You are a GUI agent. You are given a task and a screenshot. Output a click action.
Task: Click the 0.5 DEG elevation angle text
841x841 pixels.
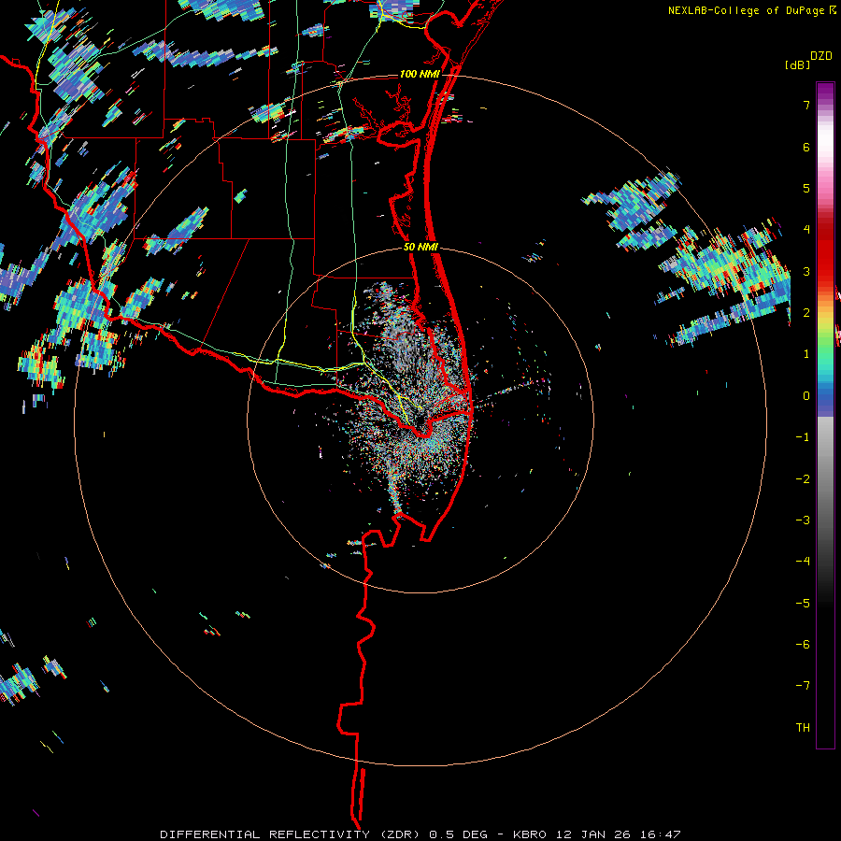459,834
